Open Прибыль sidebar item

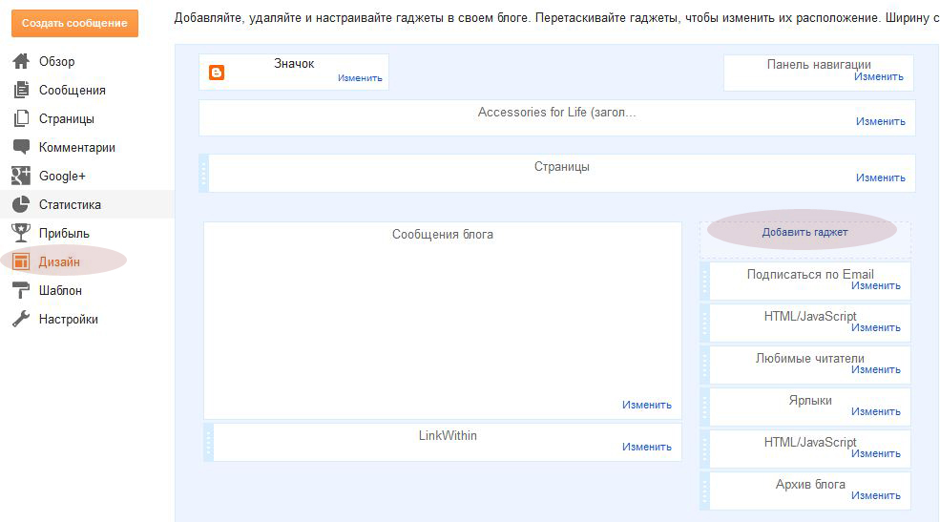(x=64, y=233)
